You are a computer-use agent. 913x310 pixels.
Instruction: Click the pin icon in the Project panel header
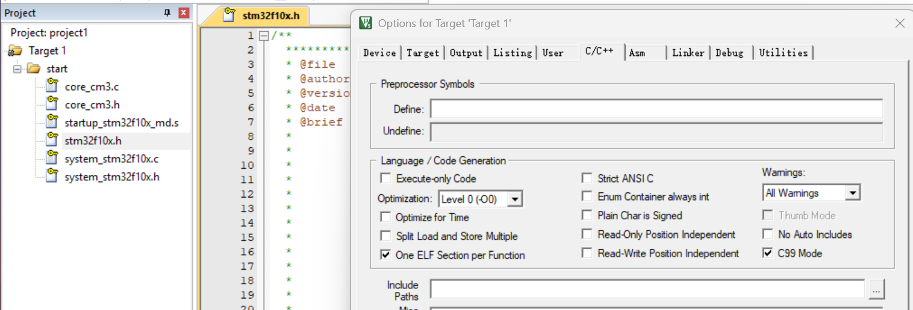click(167, 13)
